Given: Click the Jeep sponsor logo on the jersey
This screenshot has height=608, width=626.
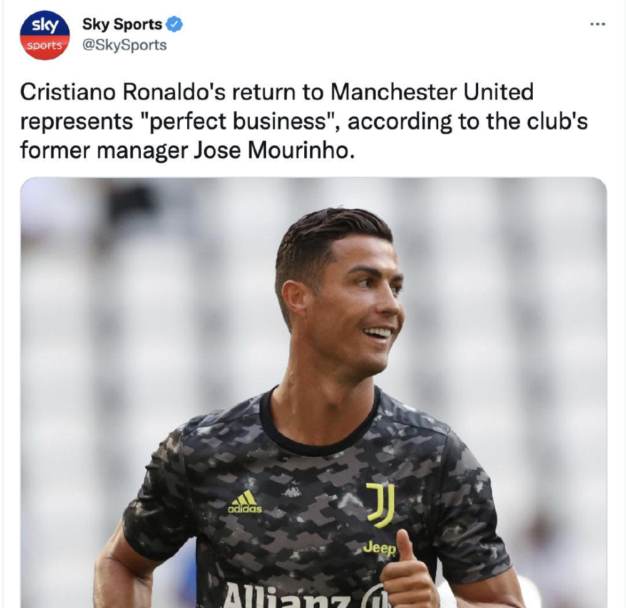Looking at the screenshot, I should [x=379, y=549].
